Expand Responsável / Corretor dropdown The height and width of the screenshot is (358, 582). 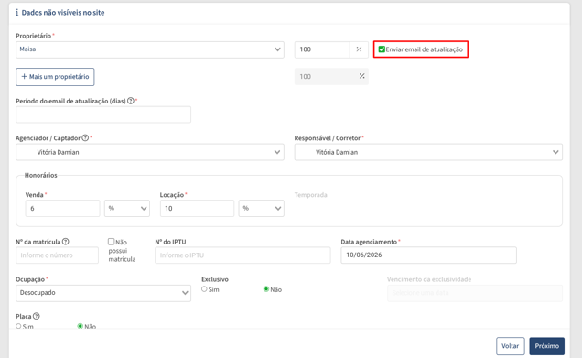coord(428,152)
